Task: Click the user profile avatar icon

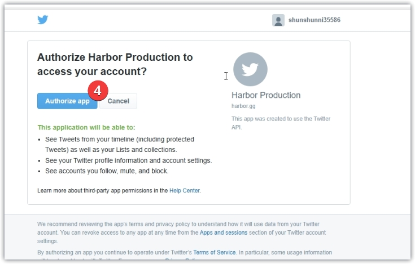Action: coord(278,20)
